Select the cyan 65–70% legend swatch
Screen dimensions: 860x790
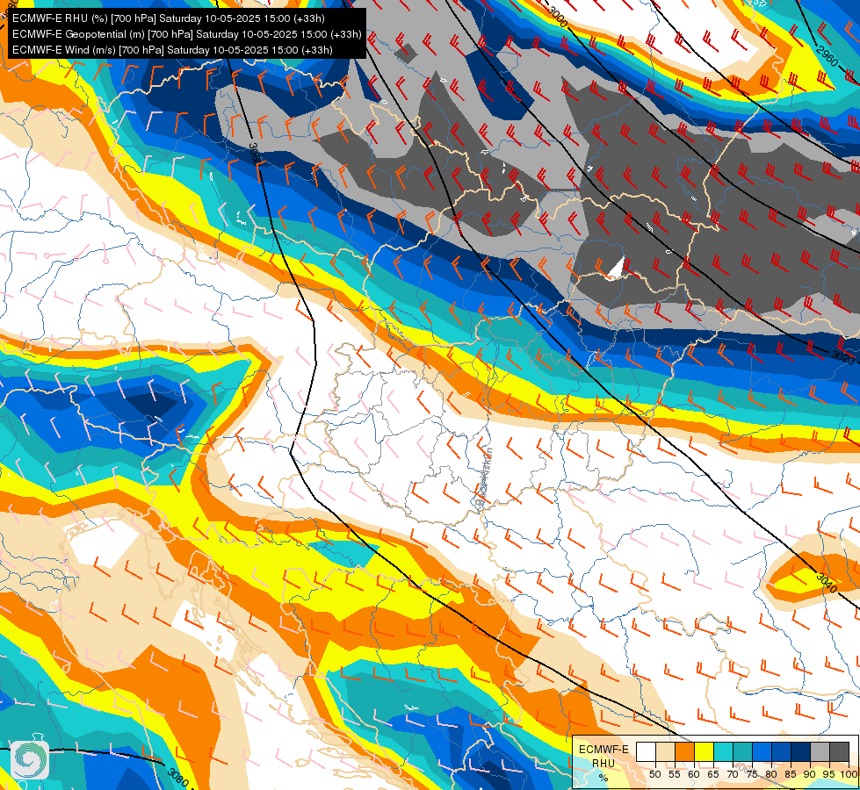(x=724, y=751)
